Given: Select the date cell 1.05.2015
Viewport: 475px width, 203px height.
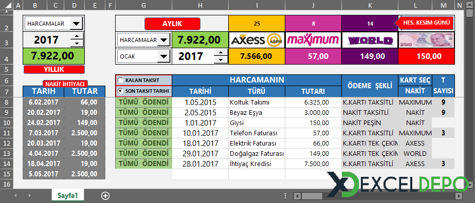Looking at the screenshot, I should tap(200, 103).
